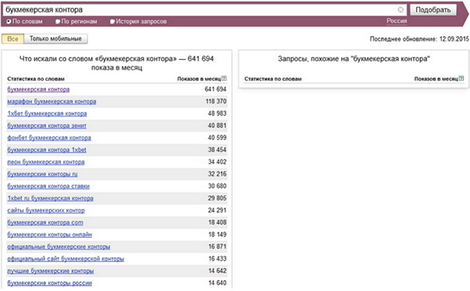The image size is (470, 291).
Task: Switch to the 'Только мобильные' tab
Action: [x=55, y=39]
